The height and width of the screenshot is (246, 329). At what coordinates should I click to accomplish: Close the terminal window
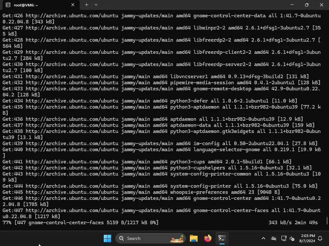[321, 5]
